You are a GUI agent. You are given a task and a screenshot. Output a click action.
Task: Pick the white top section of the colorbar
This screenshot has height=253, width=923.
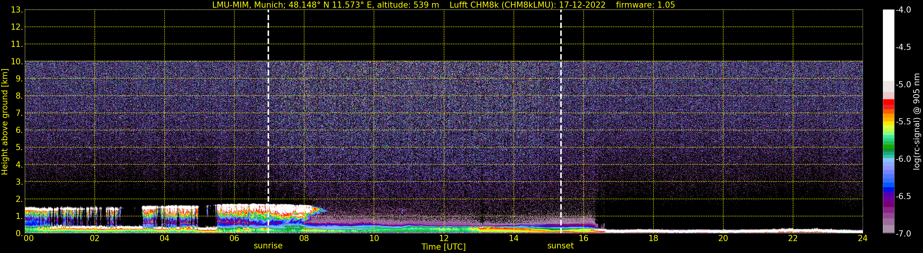tap(888, 43)
